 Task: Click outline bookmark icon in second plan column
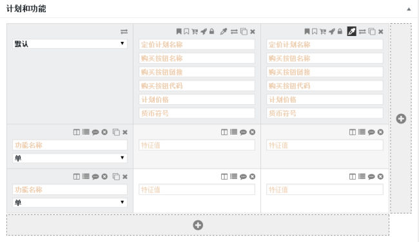[315, 32]
